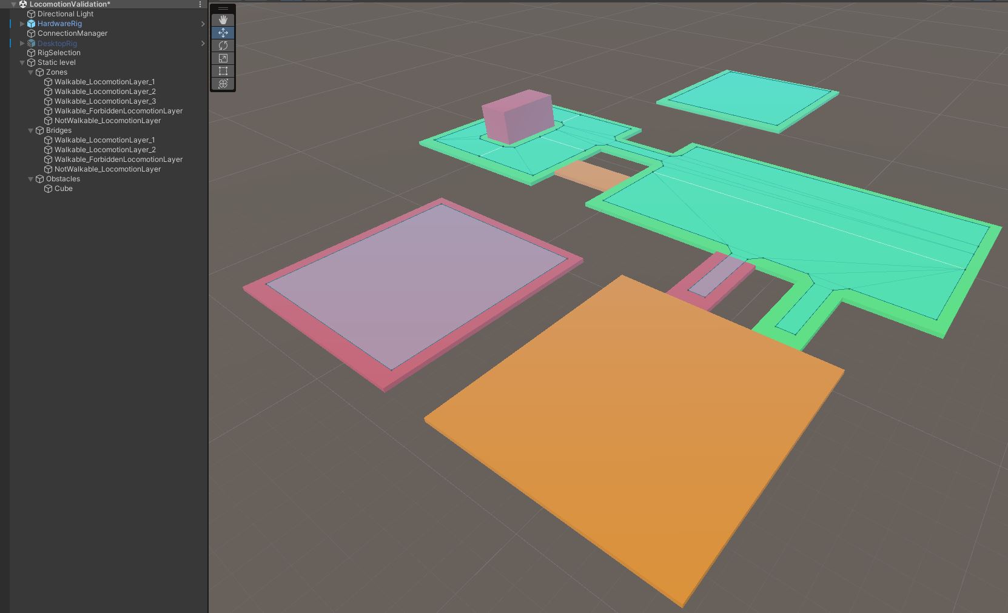Screen dimensions: 1008x613
Task: Select NotWalkable_LocomotionLayer under Zones
Action: click(x=107, y=121)
